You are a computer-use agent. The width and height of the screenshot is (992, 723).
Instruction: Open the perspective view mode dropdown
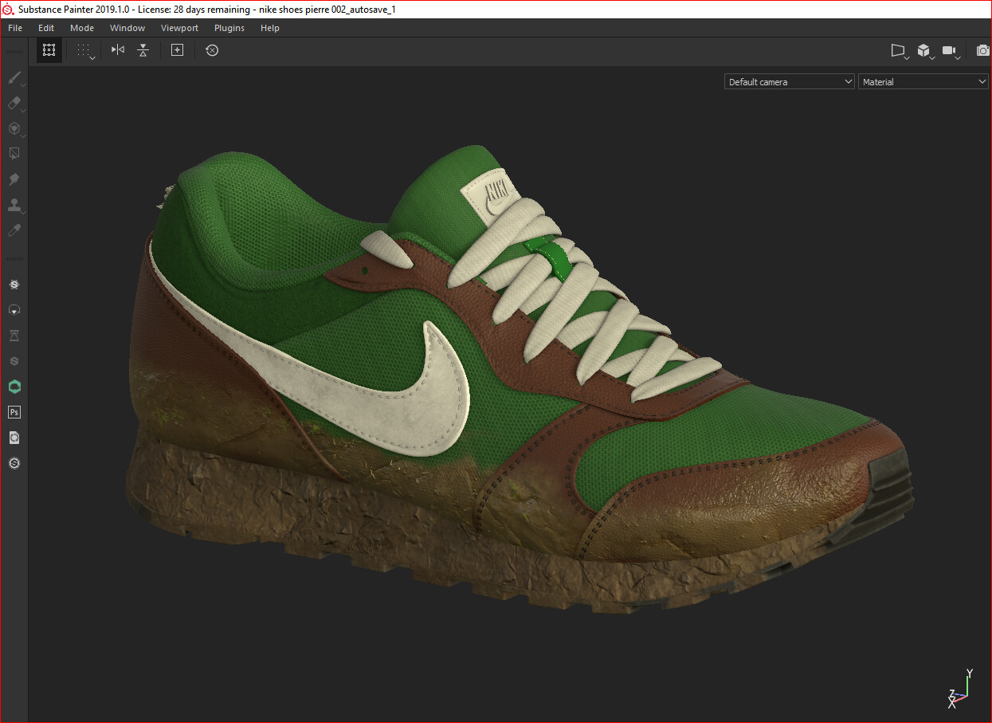900,51
